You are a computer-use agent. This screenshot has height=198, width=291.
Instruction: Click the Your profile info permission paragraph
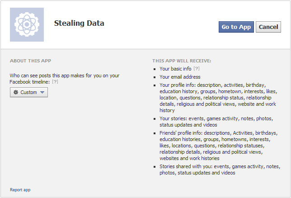point(218,98)
